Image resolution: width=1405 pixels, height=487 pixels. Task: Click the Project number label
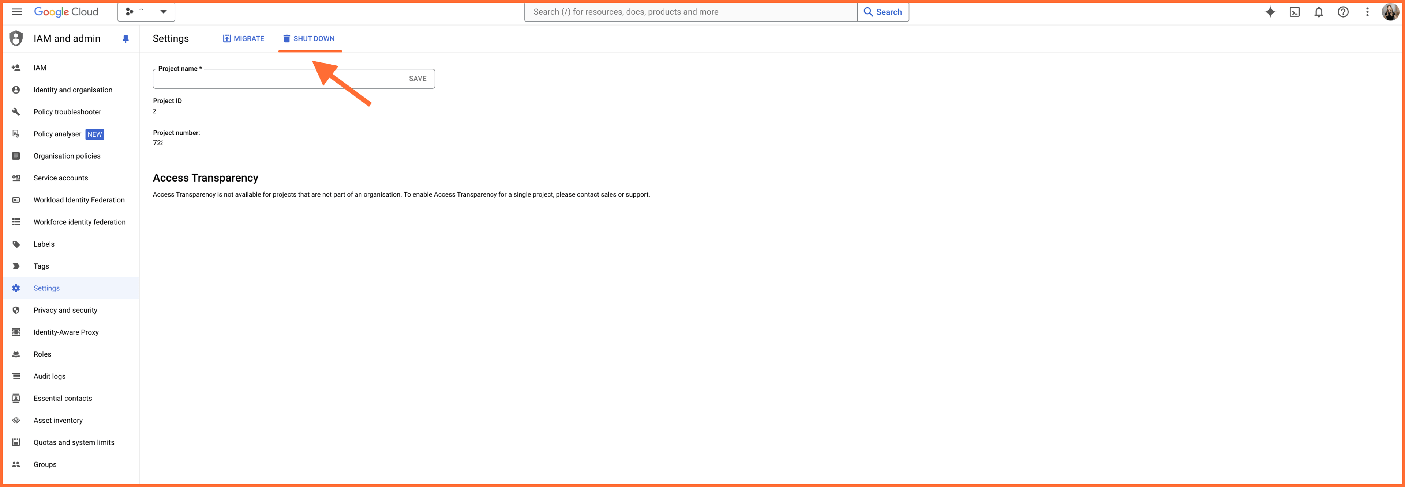pyautogui.click(x=176, y=133)
